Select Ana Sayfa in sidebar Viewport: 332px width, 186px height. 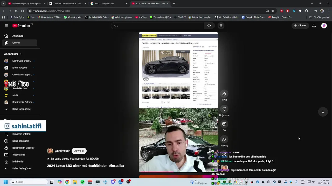(20, 36)
